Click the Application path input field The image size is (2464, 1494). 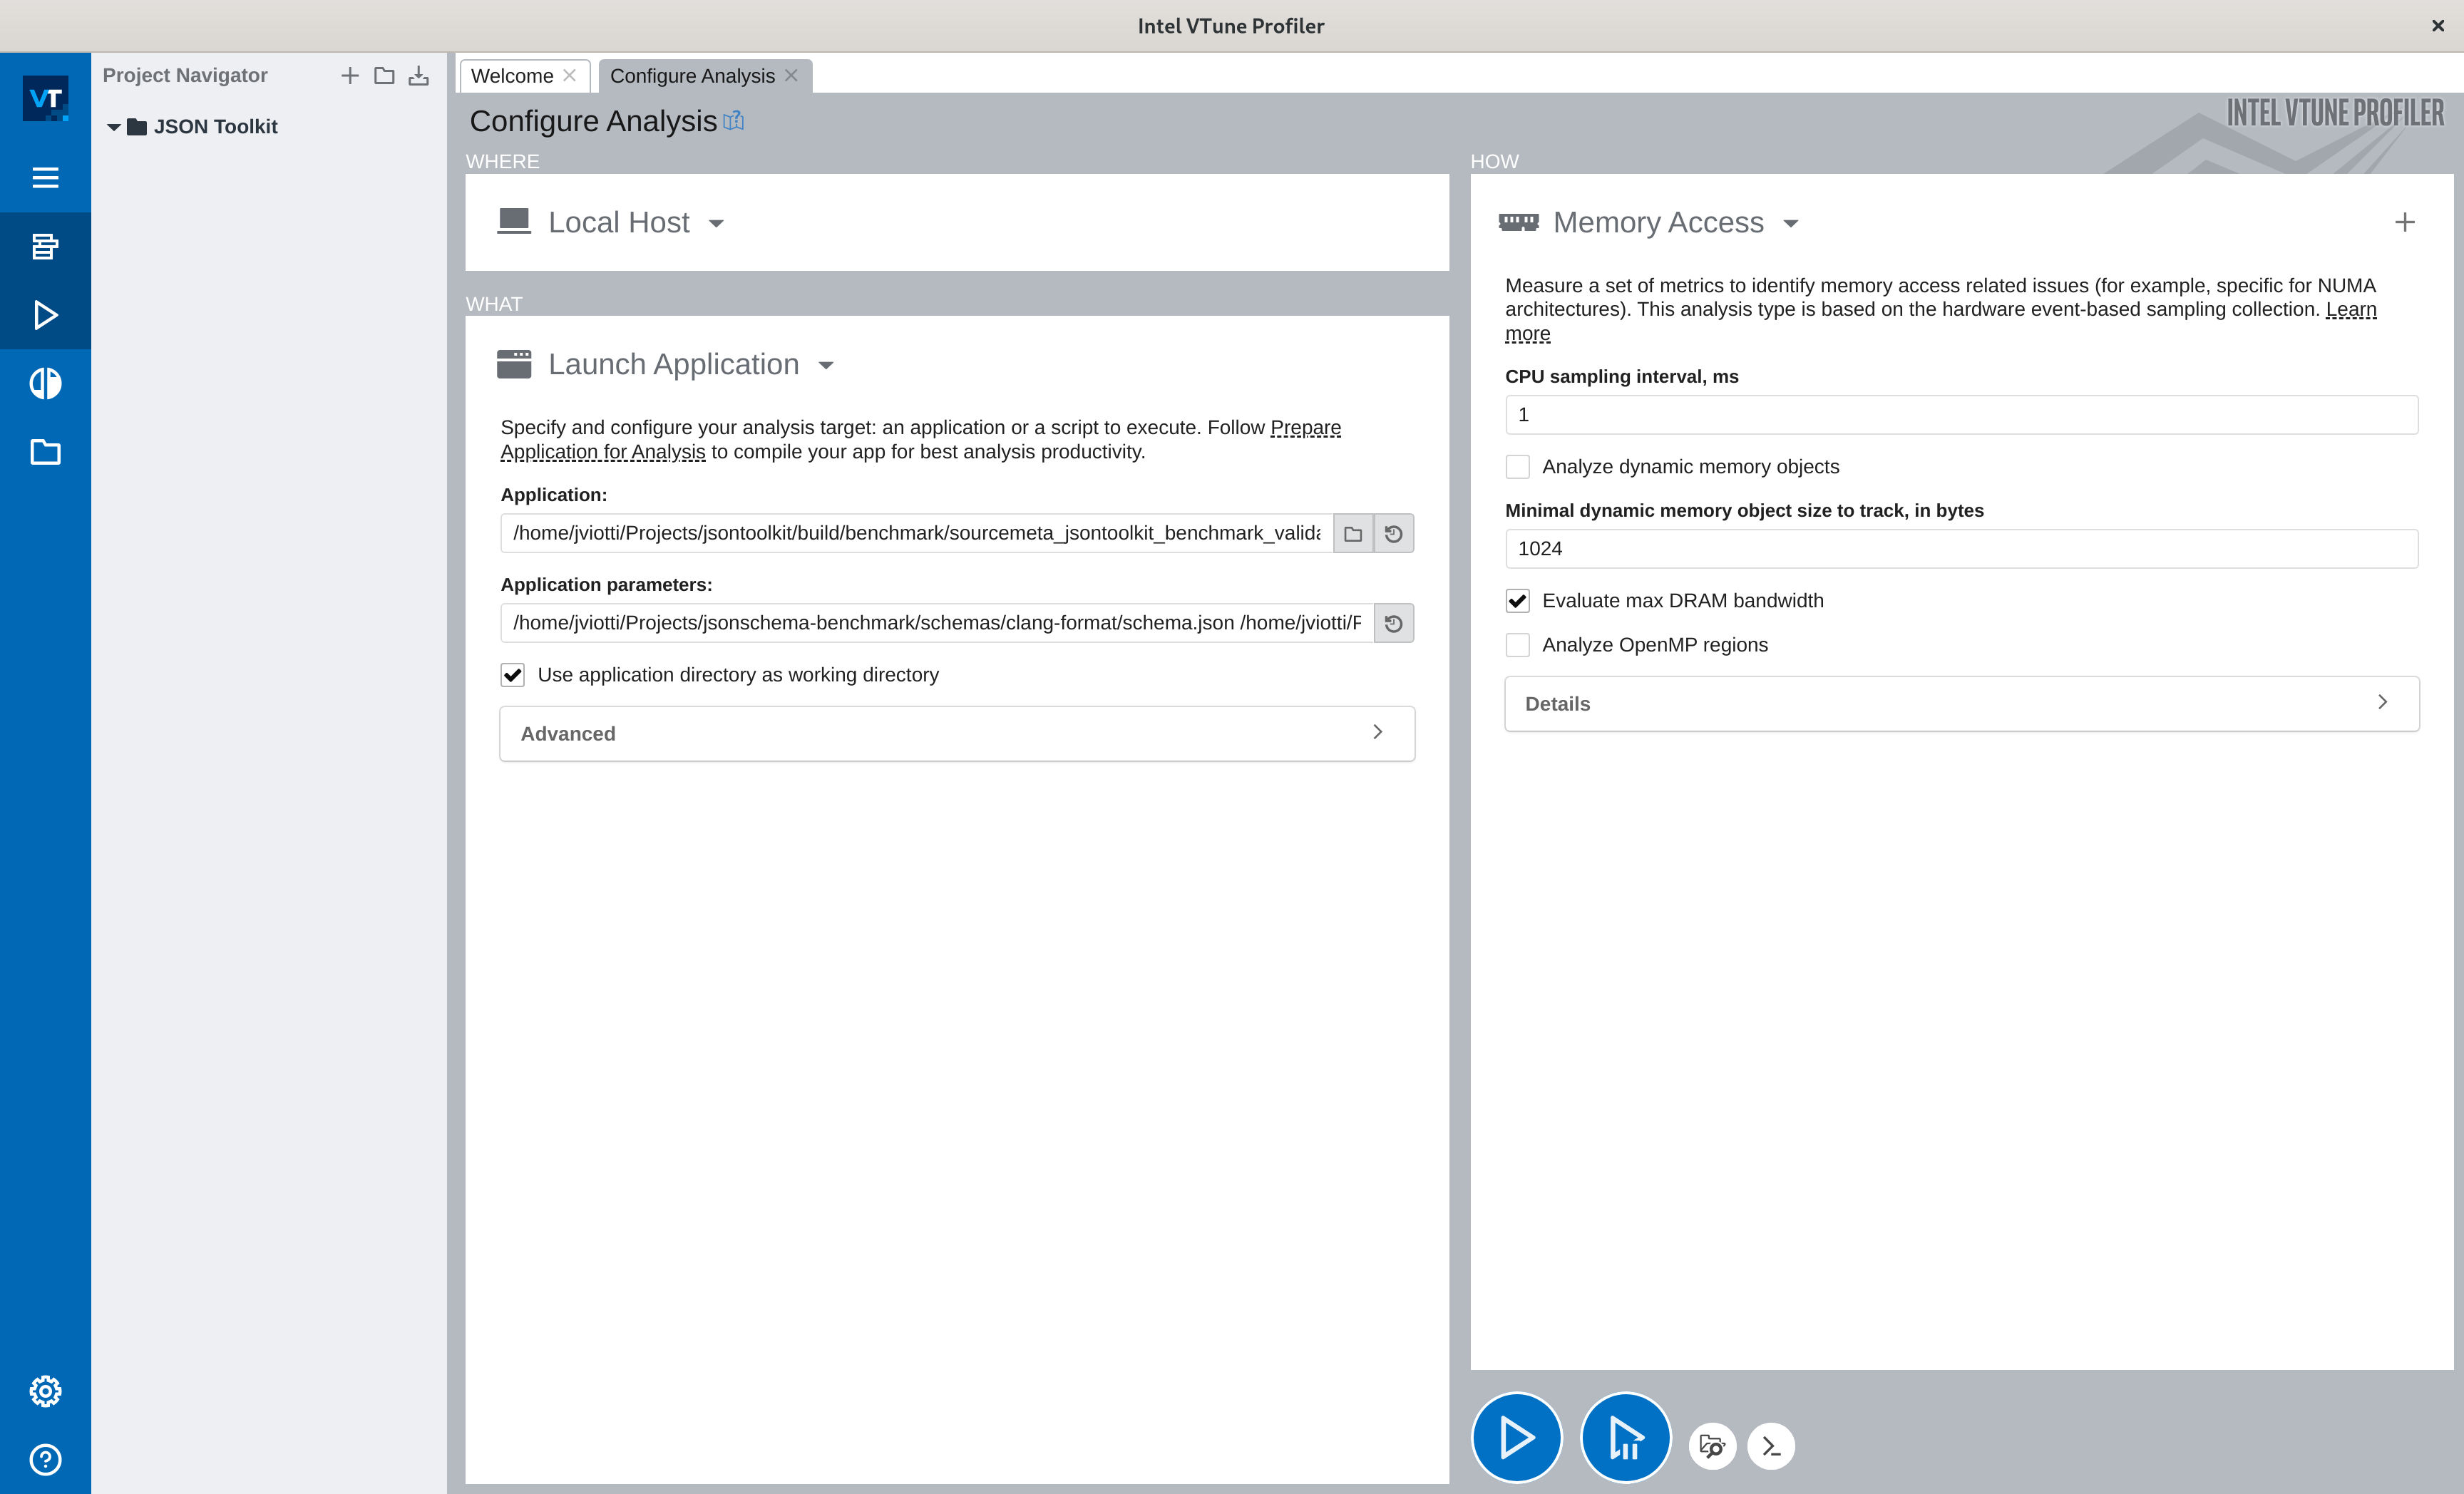pos(916,533)
